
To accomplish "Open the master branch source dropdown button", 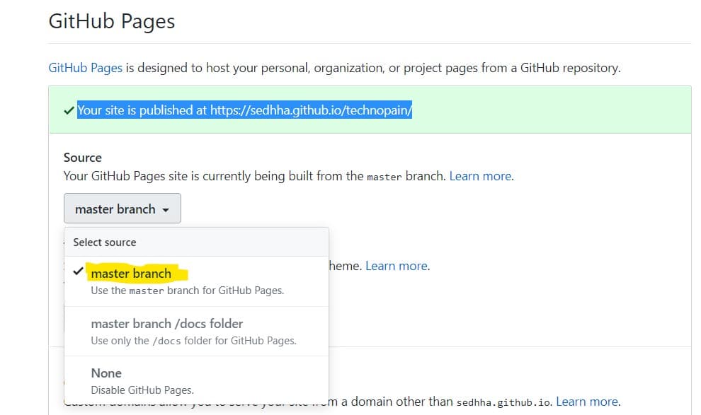I will point(122,209).
